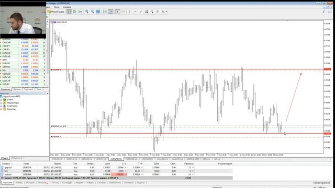Viewport: 335px width, 188px height.
Task: Select CADCHF in Market Watch
Action: tap(23, 42)
